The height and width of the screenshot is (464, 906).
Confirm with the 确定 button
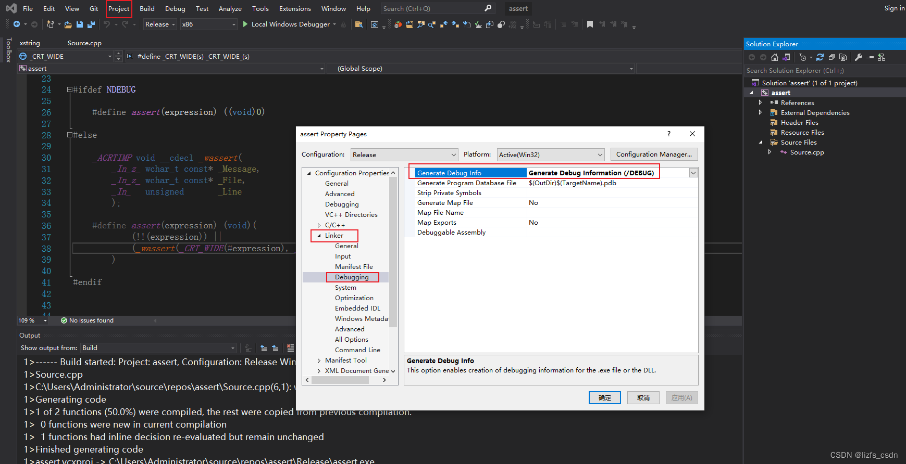tap(605, 398)
